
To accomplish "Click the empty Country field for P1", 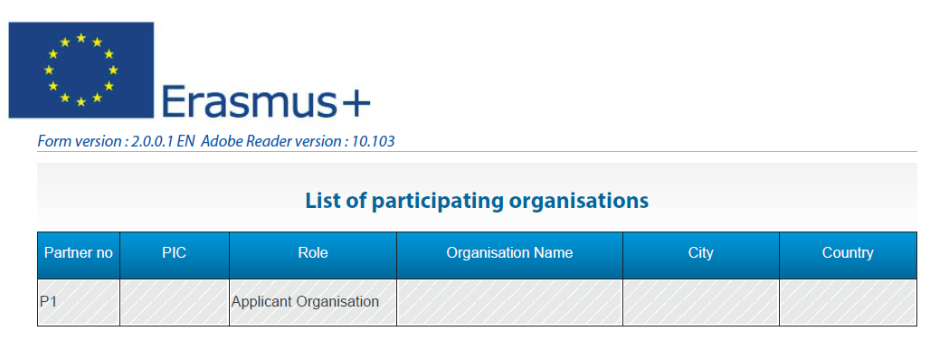I will 849,302.
